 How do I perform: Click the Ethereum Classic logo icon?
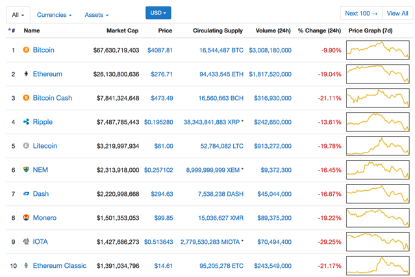coord(26,265)
